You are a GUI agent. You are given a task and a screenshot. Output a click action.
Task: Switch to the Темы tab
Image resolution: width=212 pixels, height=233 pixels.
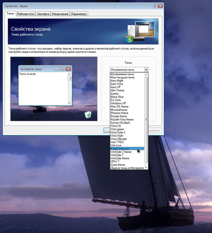(10, 14)
